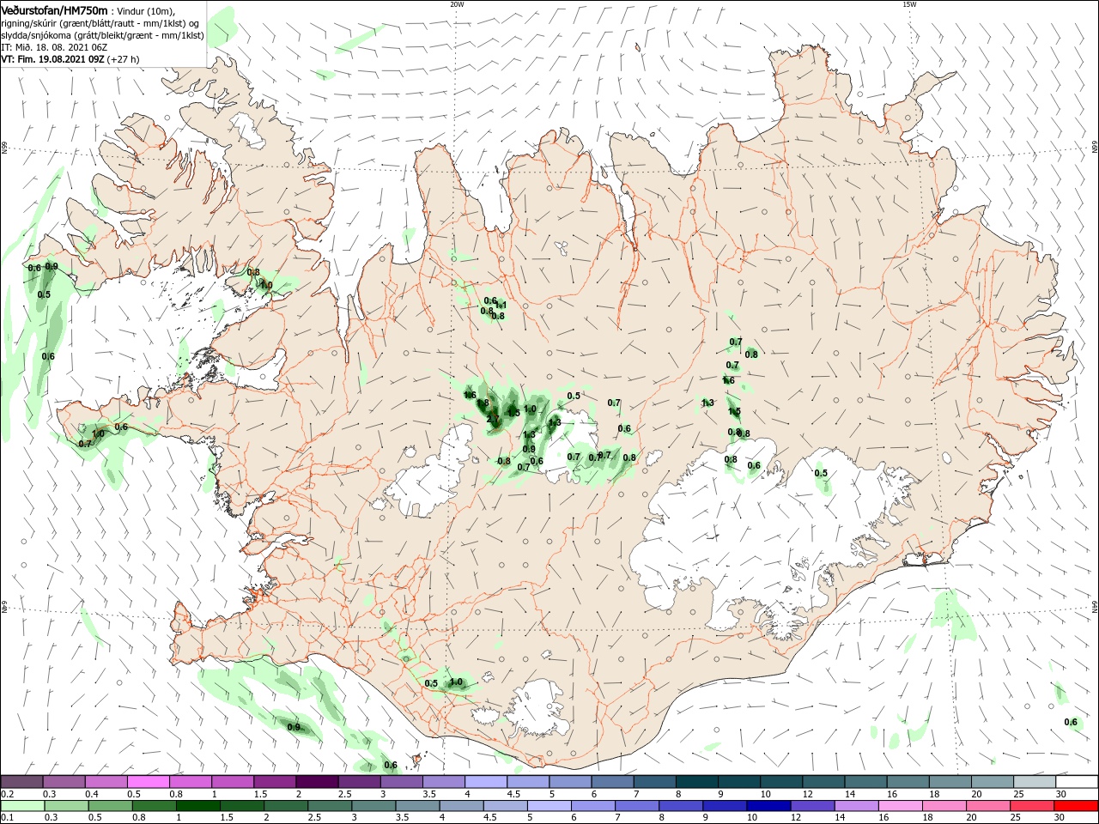Click the 1.3 value north of Vatnajökull

pyautogui.click(x=707, y=403)
